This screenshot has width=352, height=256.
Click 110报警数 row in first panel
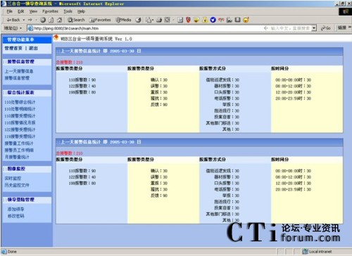(x=82, y=80)
